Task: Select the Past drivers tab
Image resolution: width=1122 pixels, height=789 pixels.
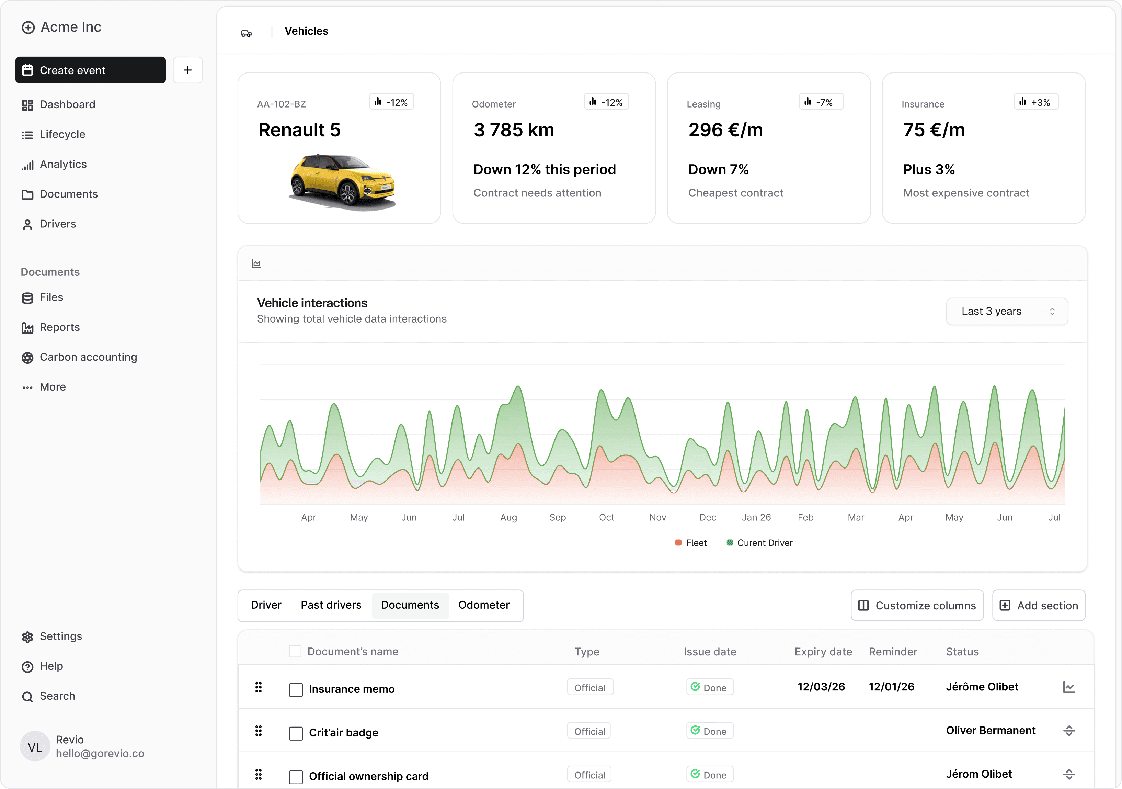Action: (x=331, y=605)
